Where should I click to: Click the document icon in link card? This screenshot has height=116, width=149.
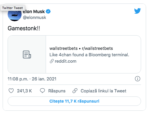pyautogui.click(x=27, y=55)
